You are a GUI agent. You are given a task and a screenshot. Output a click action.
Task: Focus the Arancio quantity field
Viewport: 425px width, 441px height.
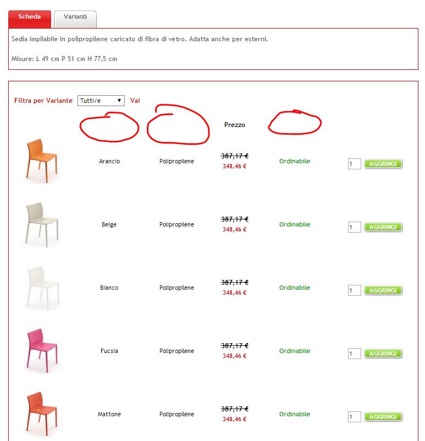354,164
